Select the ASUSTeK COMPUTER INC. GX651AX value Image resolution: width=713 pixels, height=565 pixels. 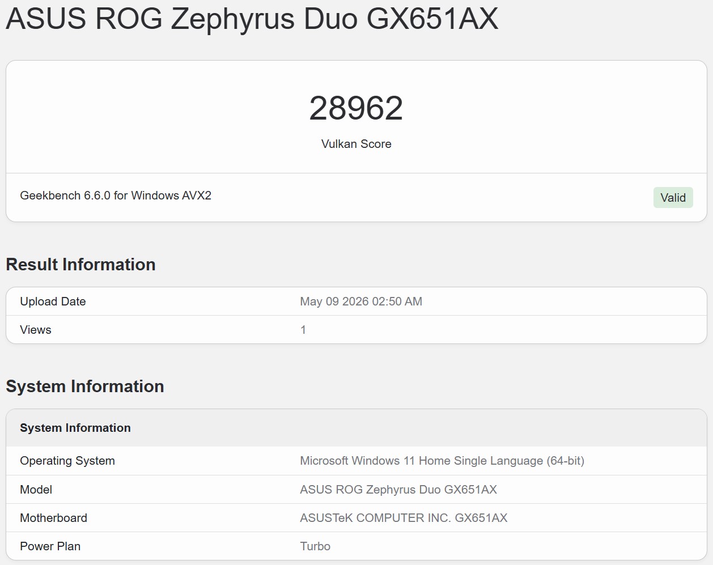click(x=404, y=518)
